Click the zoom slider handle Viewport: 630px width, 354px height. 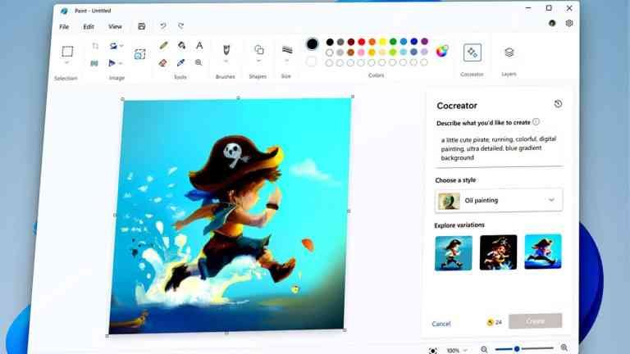(x=517, y=349)
